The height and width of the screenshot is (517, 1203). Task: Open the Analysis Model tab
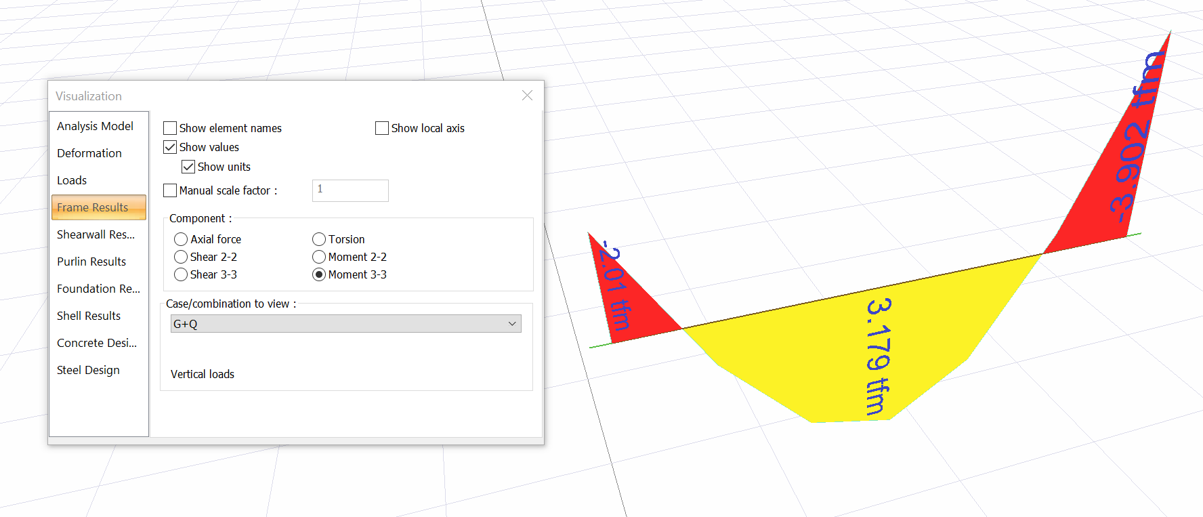tap(95, 126)
